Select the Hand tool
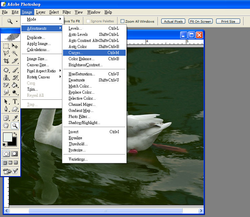 click(x=6, y=126)
